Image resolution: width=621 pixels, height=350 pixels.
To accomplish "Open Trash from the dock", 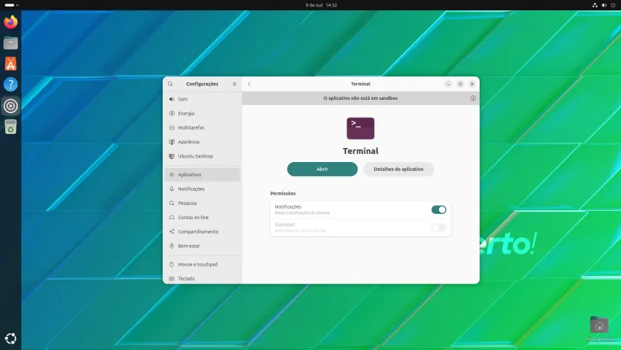I will pos(10,127).
